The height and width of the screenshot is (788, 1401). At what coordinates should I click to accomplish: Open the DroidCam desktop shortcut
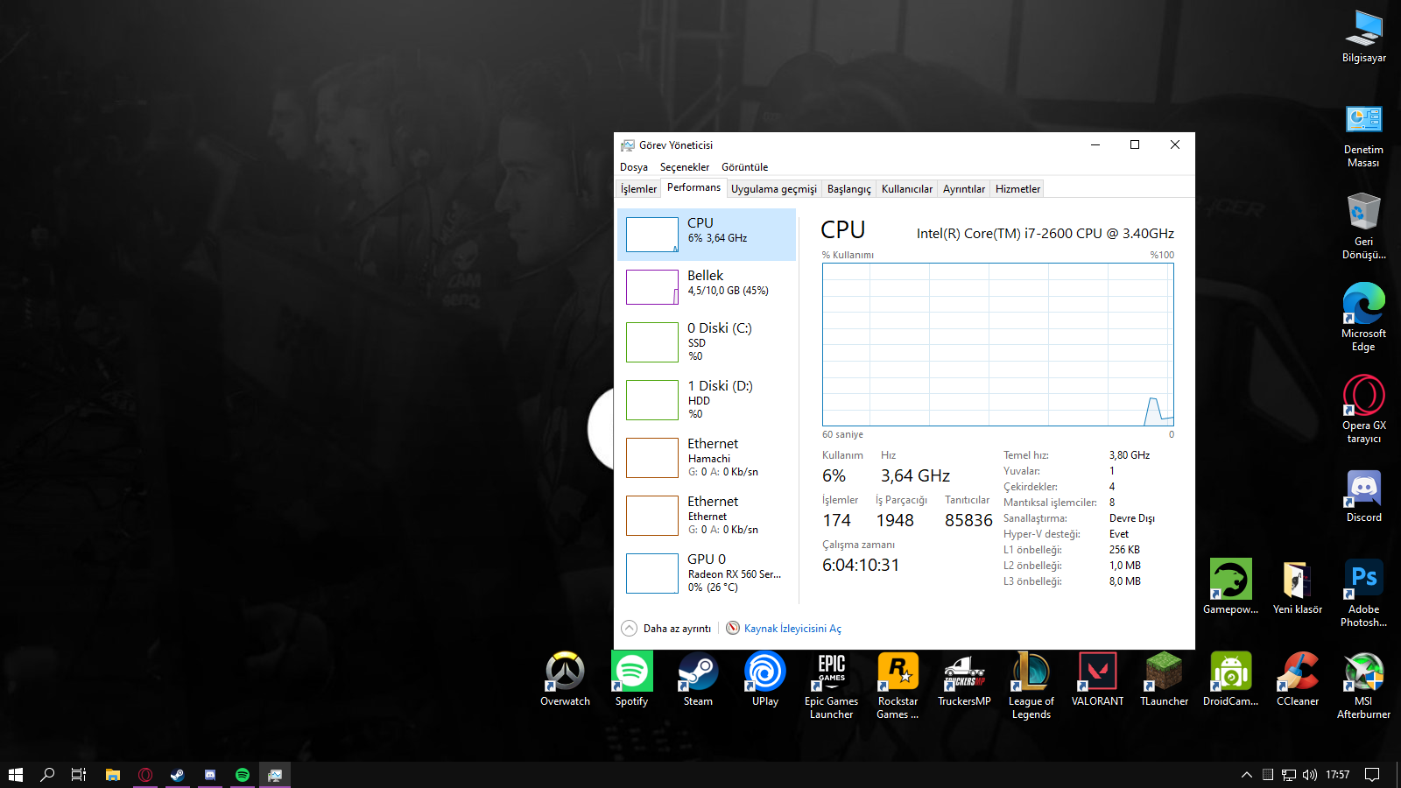(1230, 679)
